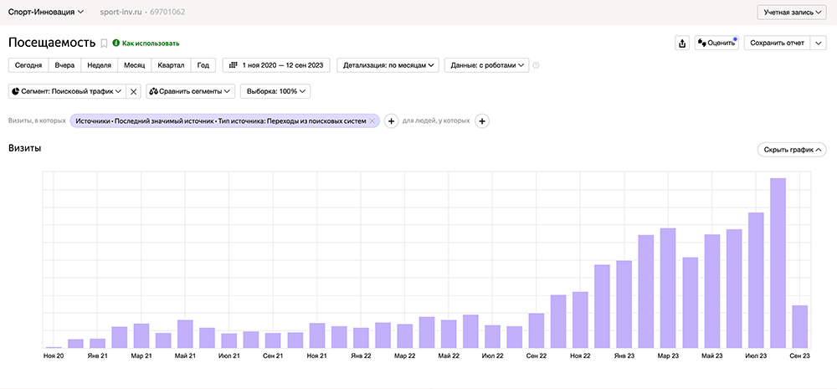Click the export/share report icon
This screenshot has width=837, height=389.
point(681,44)
